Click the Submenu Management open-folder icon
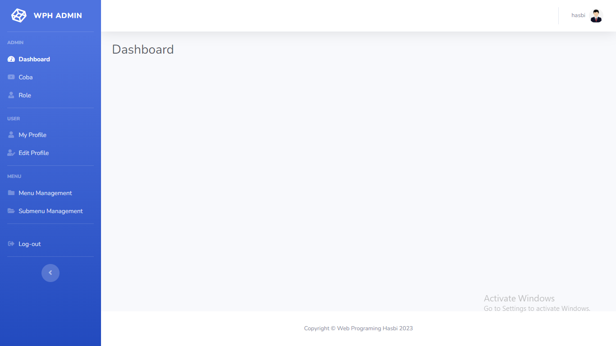 11,211
